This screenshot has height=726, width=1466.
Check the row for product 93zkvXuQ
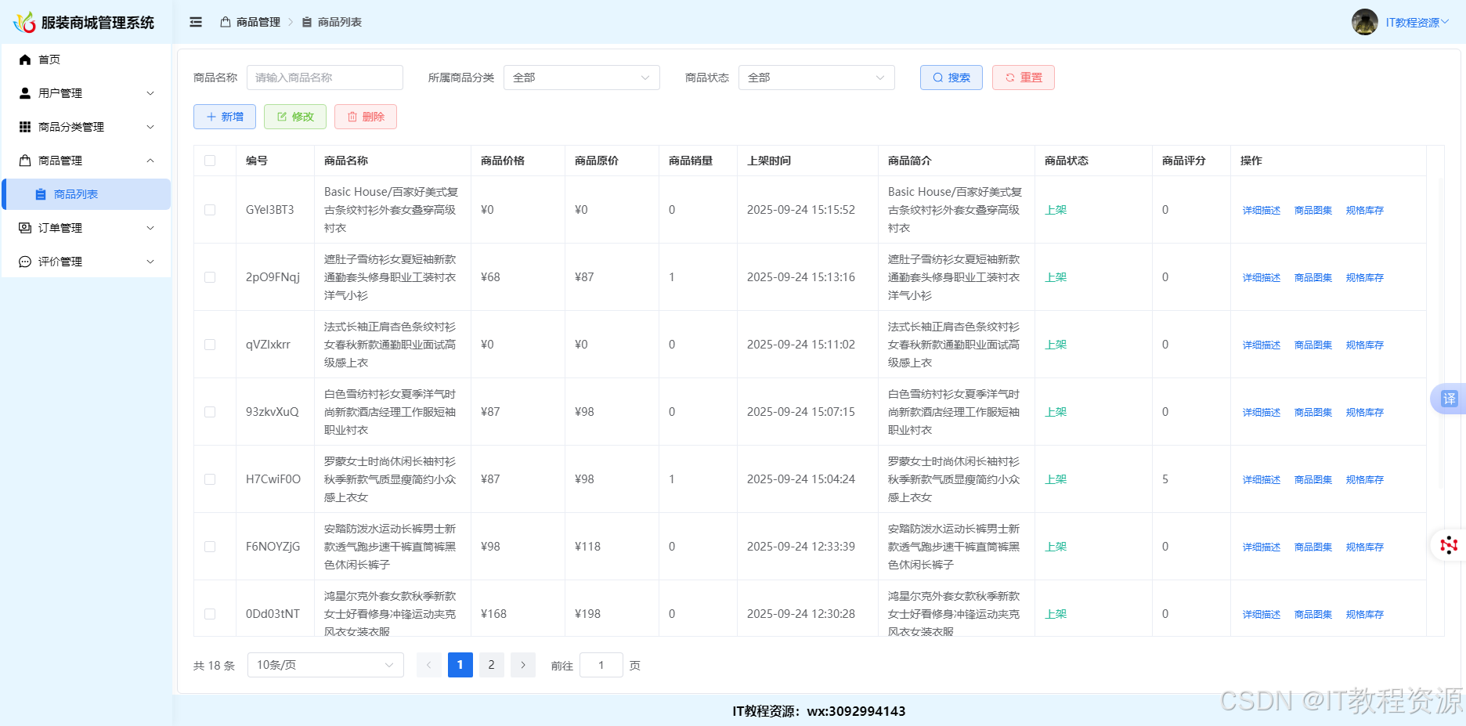tap(210, 412)
